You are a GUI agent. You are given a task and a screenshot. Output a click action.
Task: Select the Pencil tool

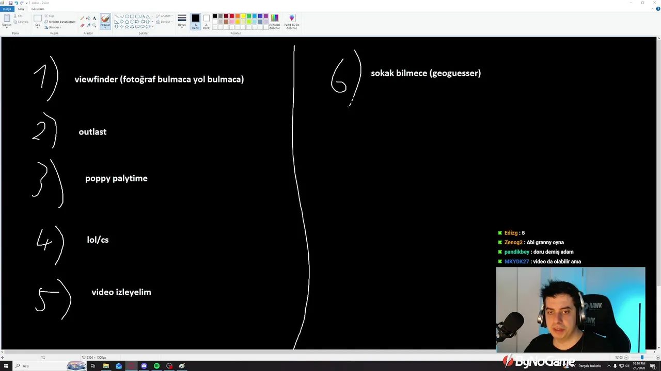pyautogui.click(x=82, y=18)
